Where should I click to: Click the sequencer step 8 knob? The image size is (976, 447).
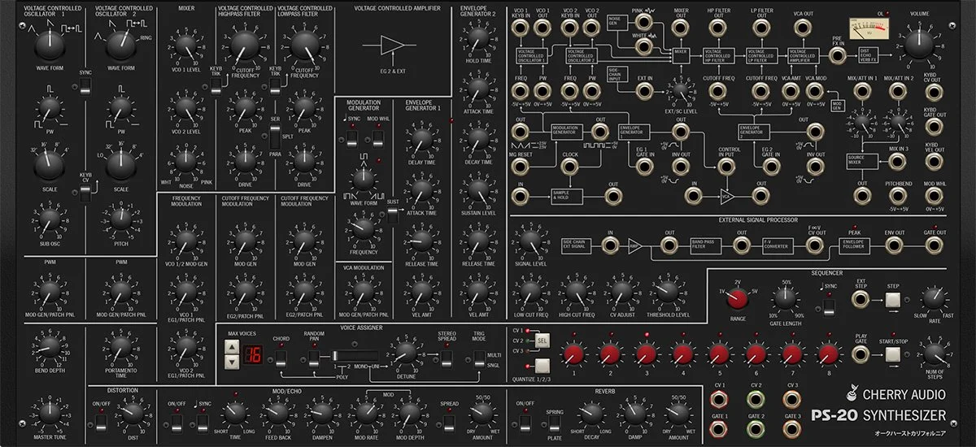click(x=828, y=353)
